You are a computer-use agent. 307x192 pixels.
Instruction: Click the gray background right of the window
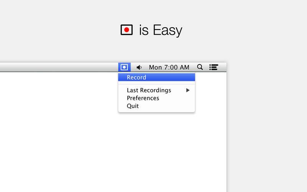coord(267,127)
